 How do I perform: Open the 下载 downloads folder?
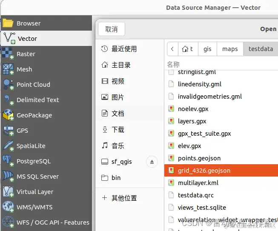point(129,129)
